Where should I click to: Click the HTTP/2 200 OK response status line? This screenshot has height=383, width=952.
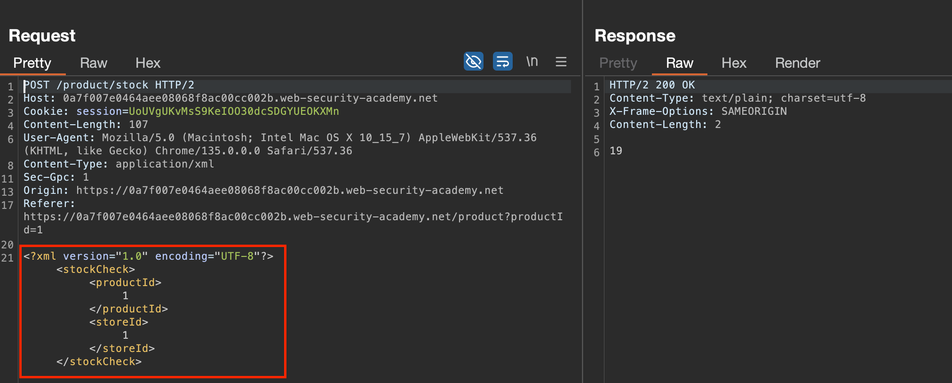[652, 85]
